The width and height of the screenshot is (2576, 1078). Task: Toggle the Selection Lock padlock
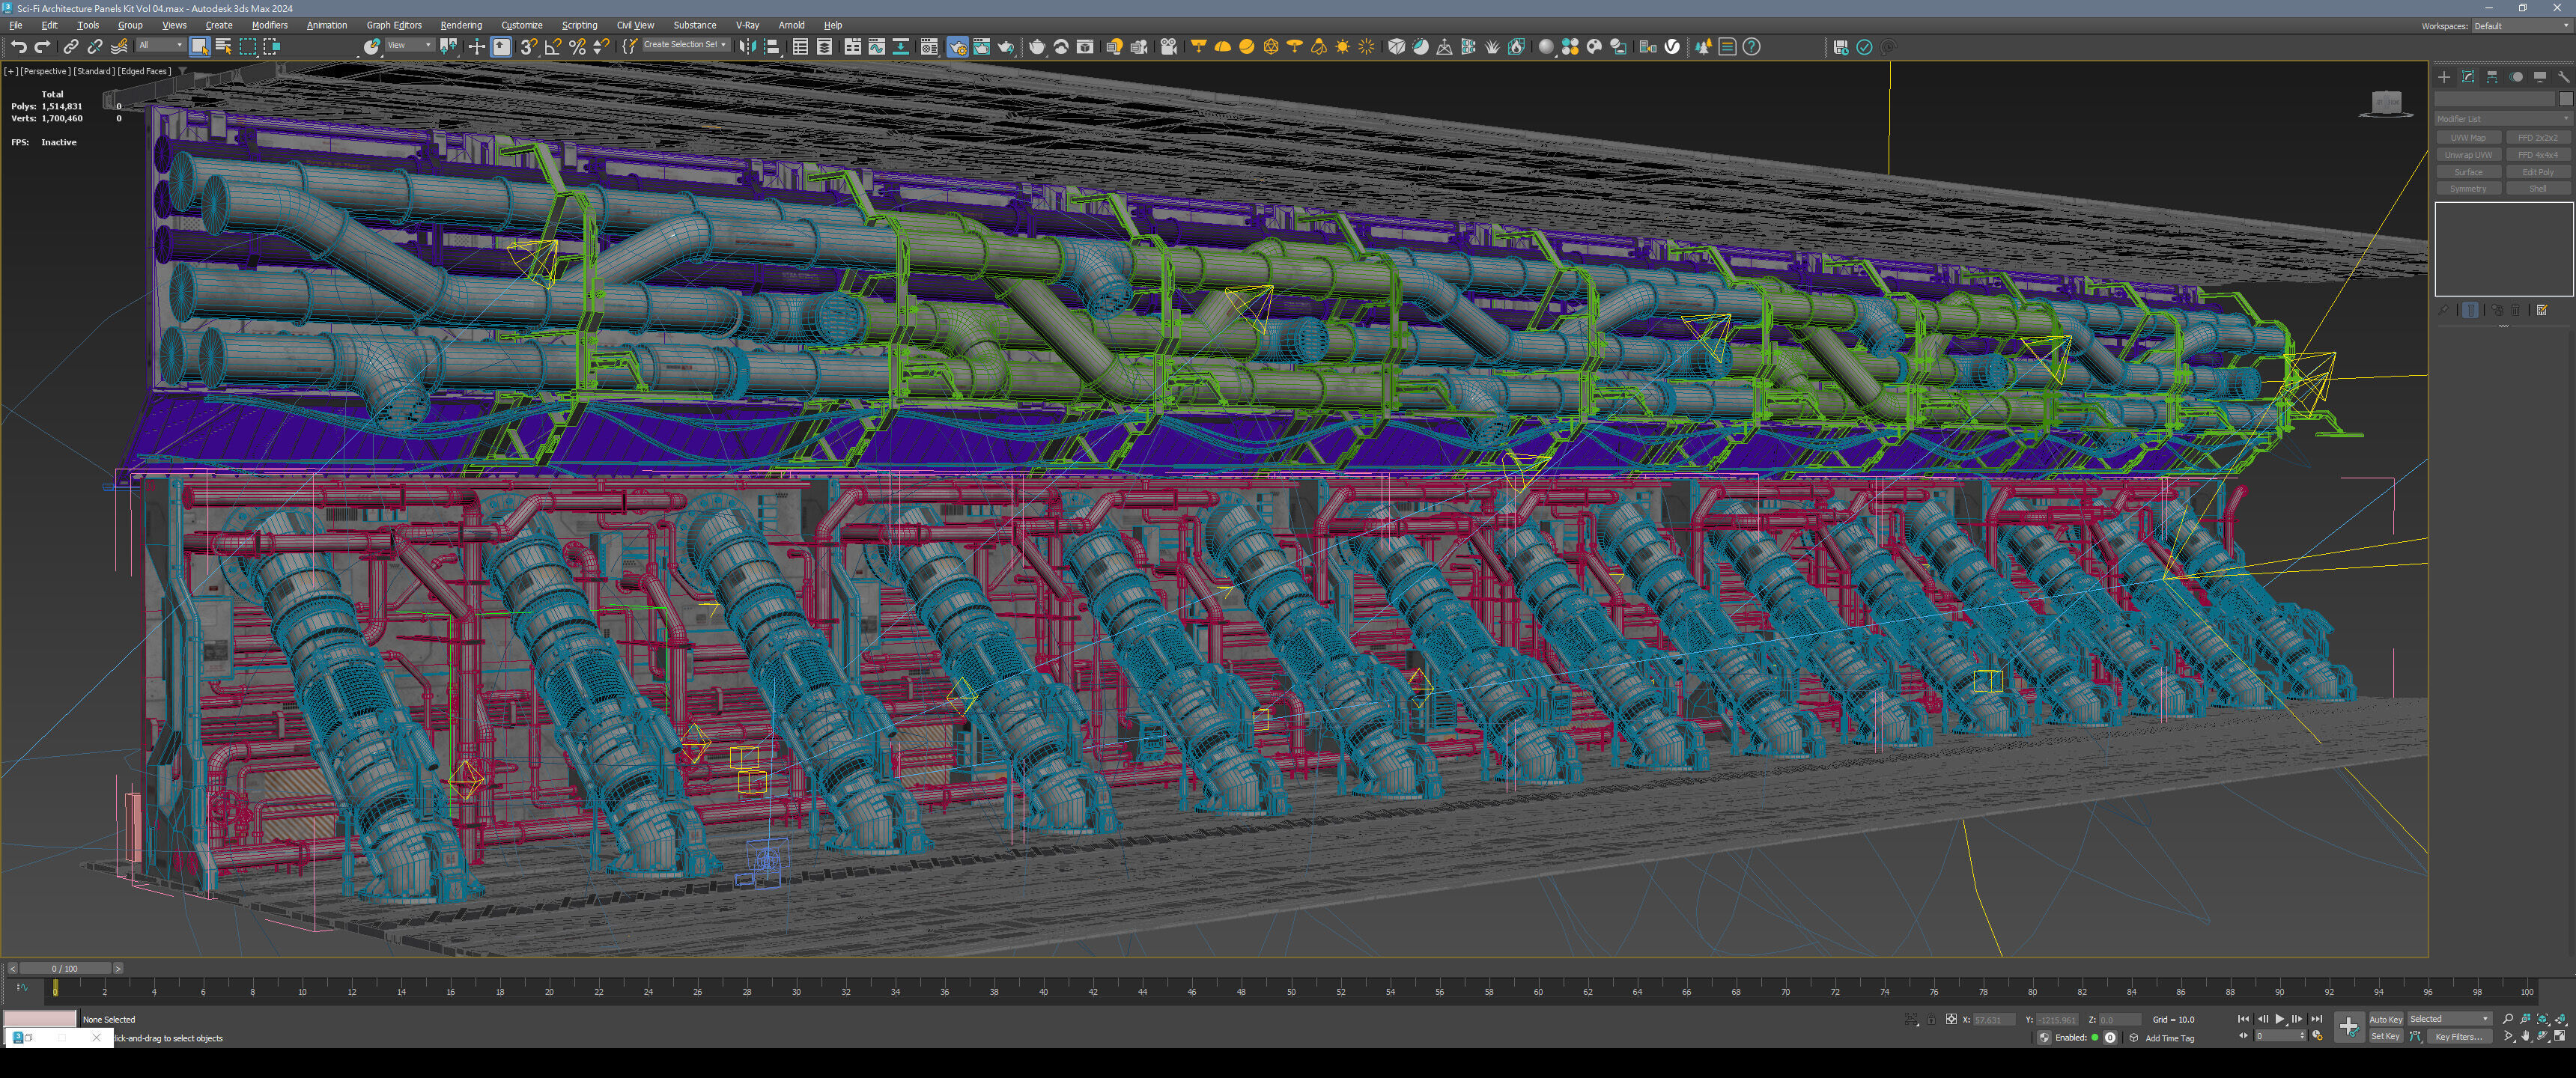[1931, 1020]
